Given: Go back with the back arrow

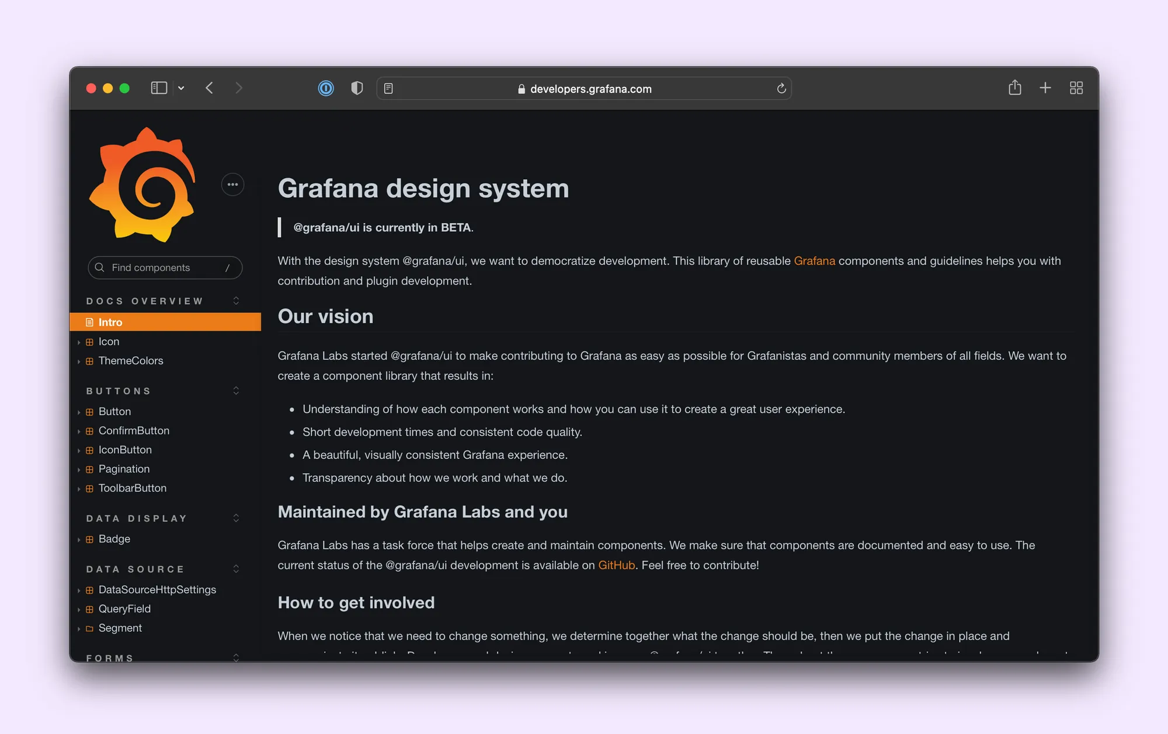Looking at the screenshot, I should (209, 88).
